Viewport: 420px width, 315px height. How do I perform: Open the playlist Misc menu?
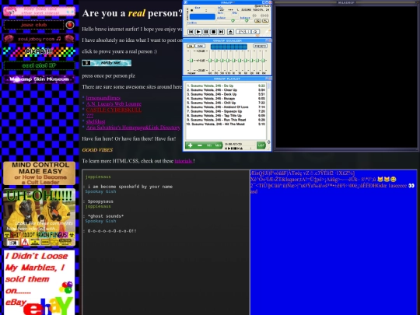(219, 145)
